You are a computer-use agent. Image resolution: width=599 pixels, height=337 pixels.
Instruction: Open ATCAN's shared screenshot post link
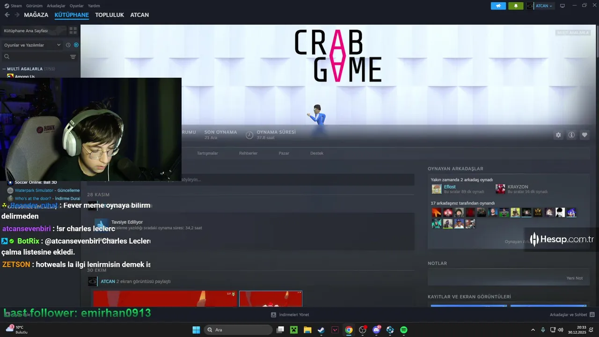coord(136,281)
